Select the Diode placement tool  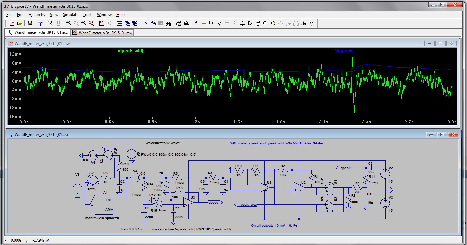pos(242,23)
